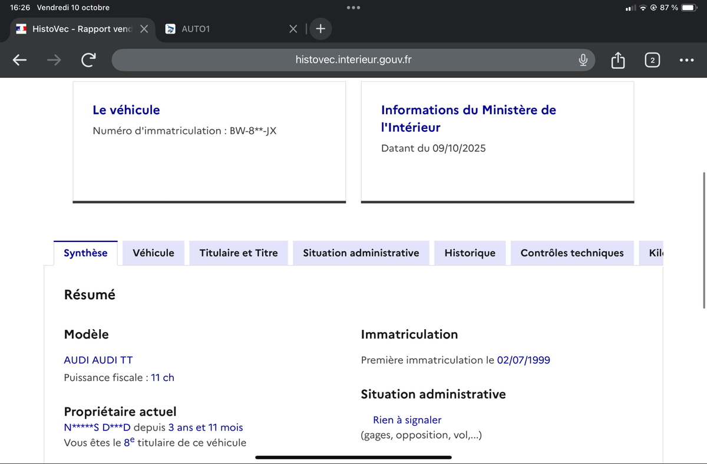This screenshot has width=707, height=464.
Task: Open the Contrôles techniques tab
Action: 571,253
